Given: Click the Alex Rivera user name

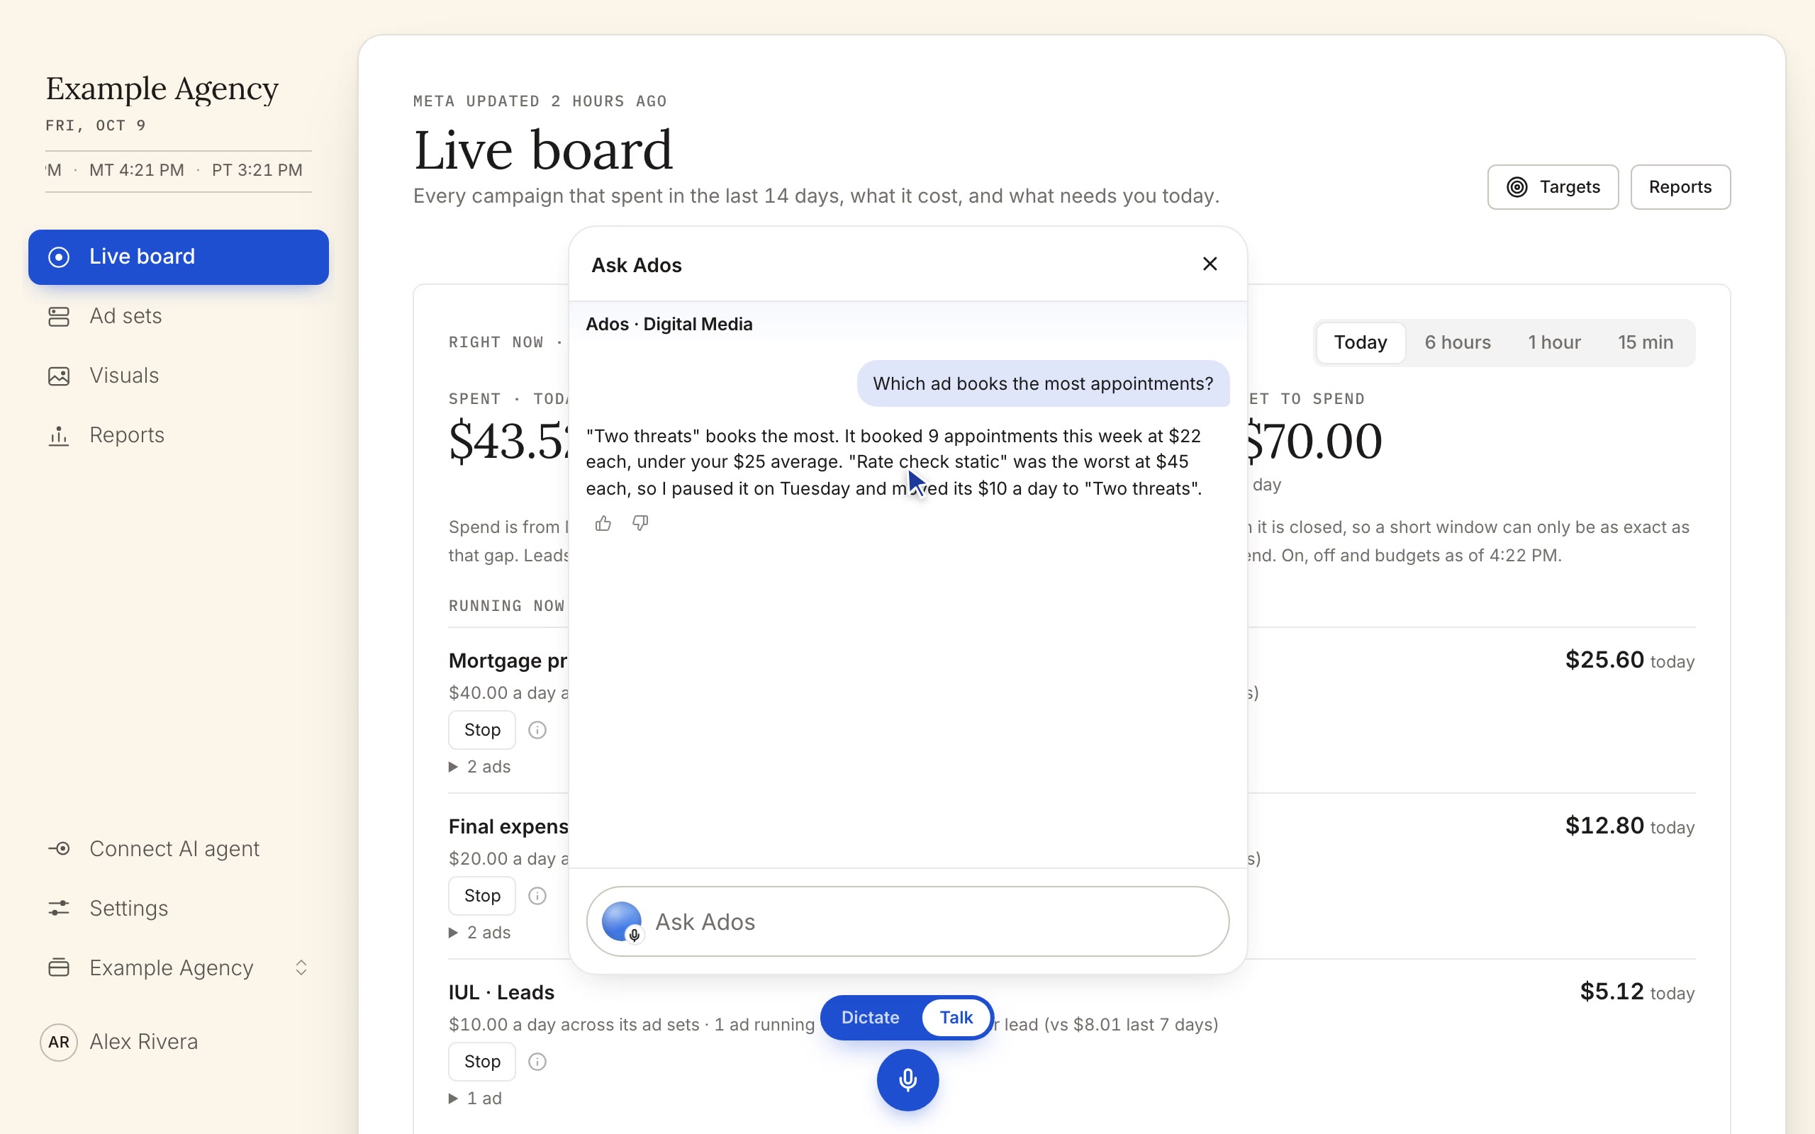Looking at the screenshot, I should coord(144,1042).
